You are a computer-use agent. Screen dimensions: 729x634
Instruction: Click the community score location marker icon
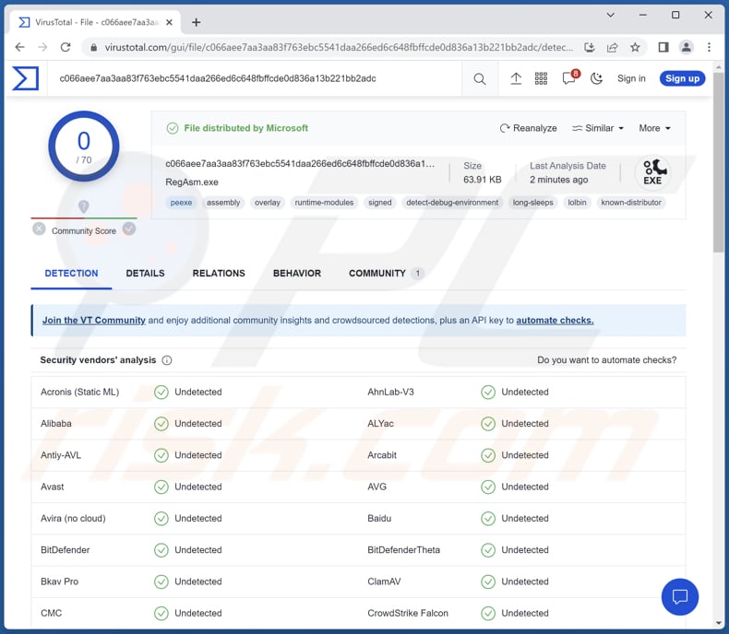83,206
